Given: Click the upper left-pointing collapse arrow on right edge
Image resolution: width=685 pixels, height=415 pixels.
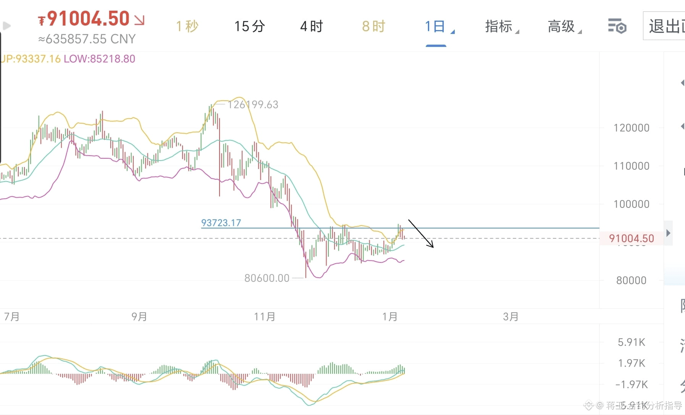Looking at the screenshot, I should click(x=682, y=82).
